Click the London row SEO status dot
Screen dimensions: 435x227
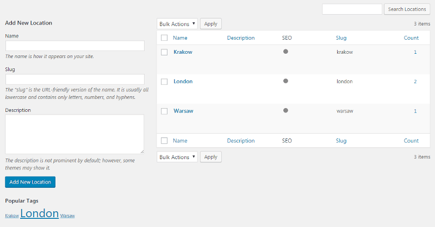[285, 81]
